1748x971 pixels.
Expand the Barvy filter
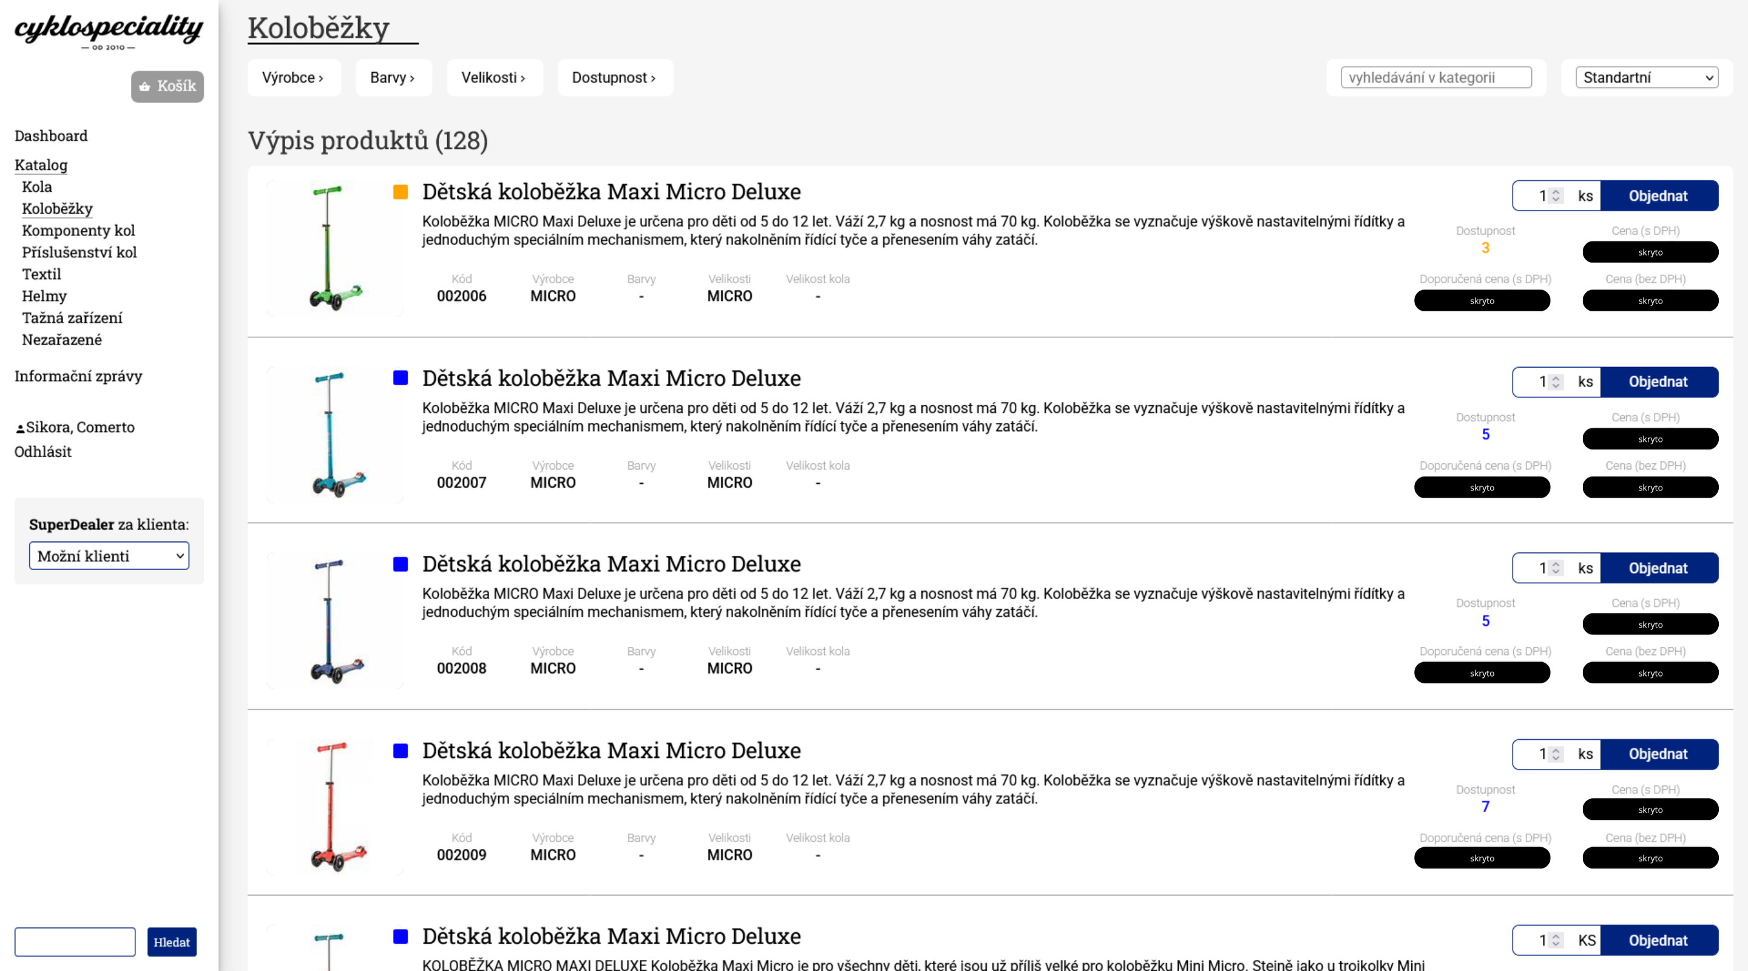tap(393, 77)
